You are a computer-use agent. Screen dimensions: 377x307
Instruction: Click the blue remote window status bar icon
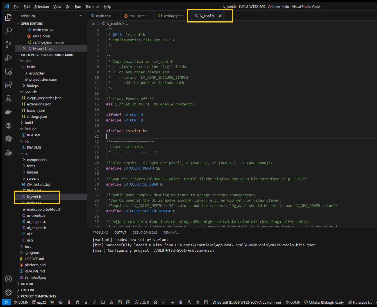pos(6,303)
